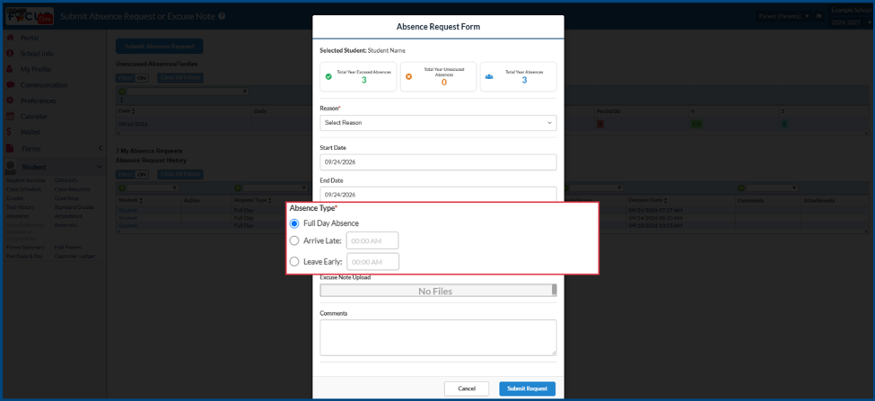
Task: Sort by Date column arrows
Action: 133,111
